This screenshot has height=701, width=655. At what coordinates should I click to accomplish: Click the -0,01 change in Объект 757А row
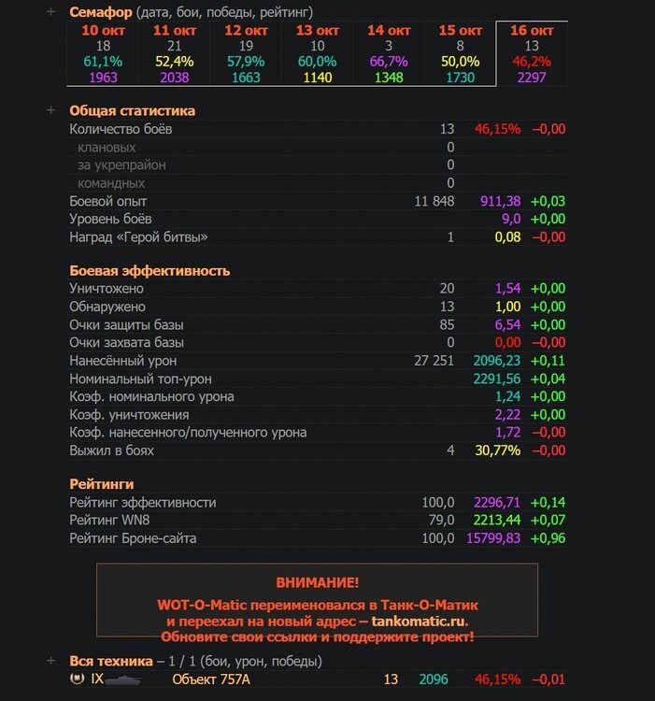[548, 680]
